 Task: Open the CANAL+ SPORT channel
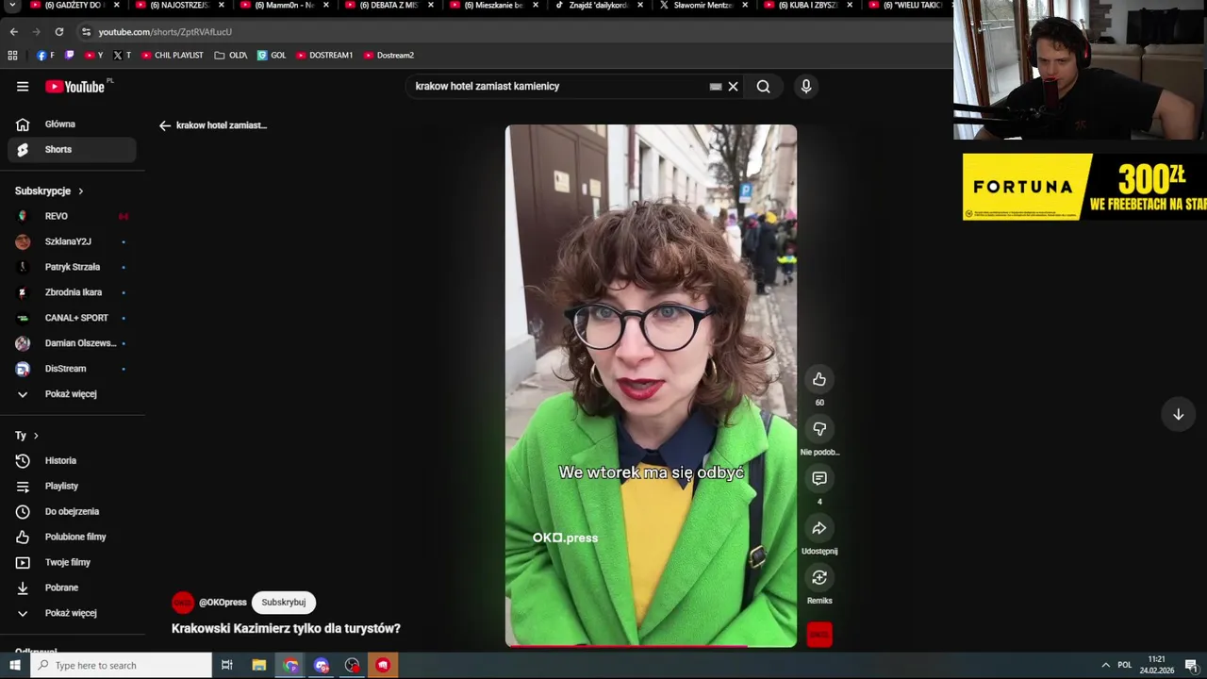coord(72,318)
